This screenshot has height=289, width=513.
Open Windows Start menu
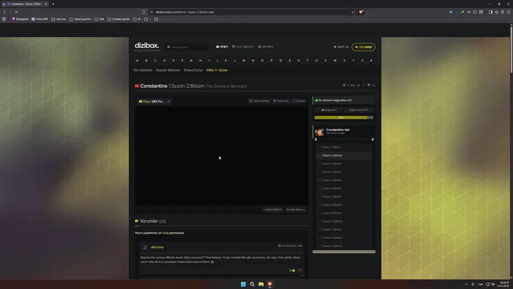243,284
